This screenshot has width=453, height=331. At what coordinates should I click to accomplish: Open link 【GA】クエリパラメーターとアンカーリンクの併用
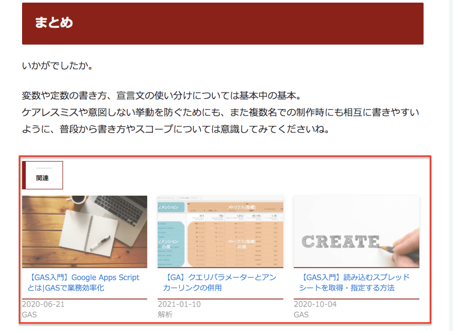(x=220, y=283)
